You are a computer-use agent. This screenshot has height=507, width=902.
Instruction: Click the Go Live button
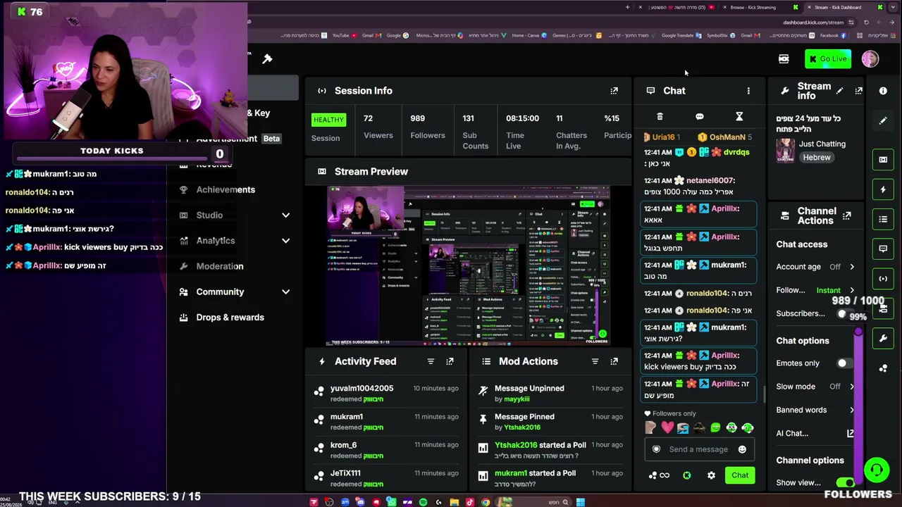coord(828,59)
